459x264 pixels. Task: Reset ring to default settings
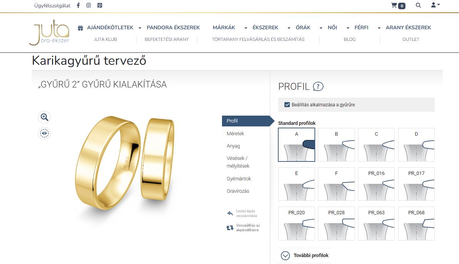pos(230,228)
